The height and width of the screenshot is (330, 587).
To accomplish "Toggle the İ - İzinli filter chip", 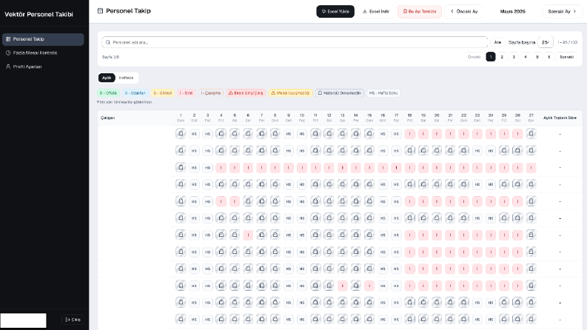I will 186,92.
